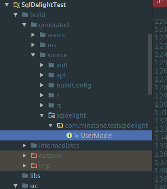This screenshot has width=167, height=189.
Task: Click the buildConfig folder icon
Action: pos(51,85)
